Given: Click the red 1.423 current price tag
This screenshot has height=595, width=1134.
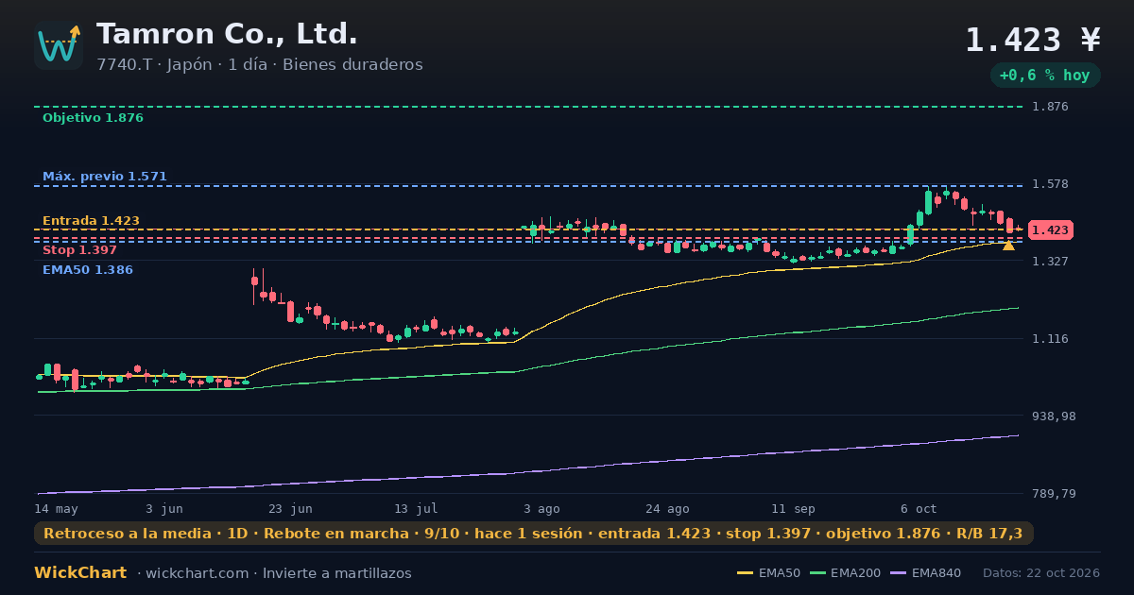Looking at the screenshot, I should [1050, 230].
